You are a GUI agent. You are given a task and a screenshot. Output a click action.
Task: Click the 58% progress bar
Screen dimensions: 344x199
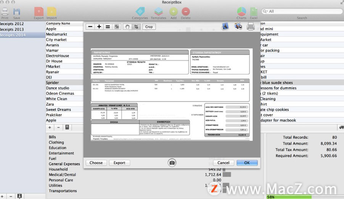(305, 197)
